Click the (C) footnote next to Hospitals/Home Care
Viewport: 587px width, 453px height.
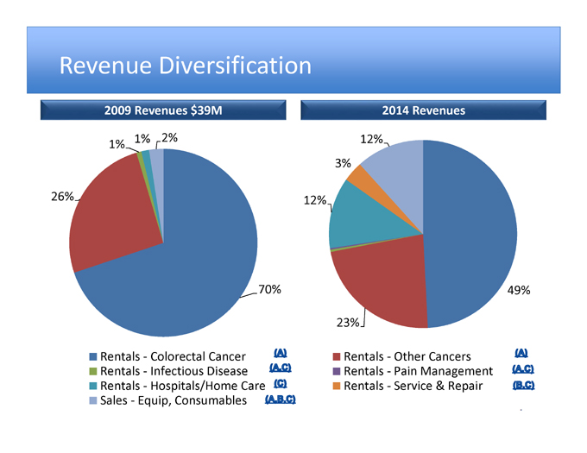click(x=280, y=383)
